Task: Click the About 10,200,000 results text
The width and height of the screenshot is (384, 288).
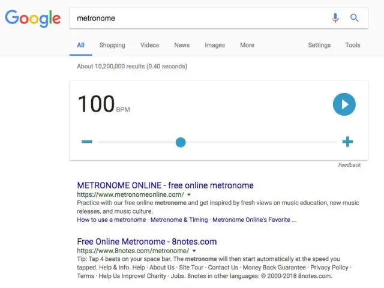Action: point(132,67)
